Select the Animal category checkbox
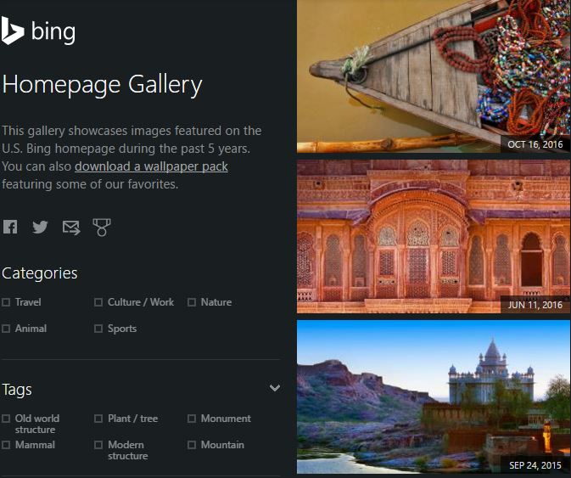Image resolution: width=571 pixels, height=478 pixels. [x=6, y=329]
